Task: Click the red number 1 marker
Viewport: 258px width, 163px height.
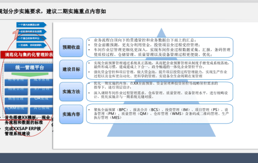Action: [x=16, y=34]
